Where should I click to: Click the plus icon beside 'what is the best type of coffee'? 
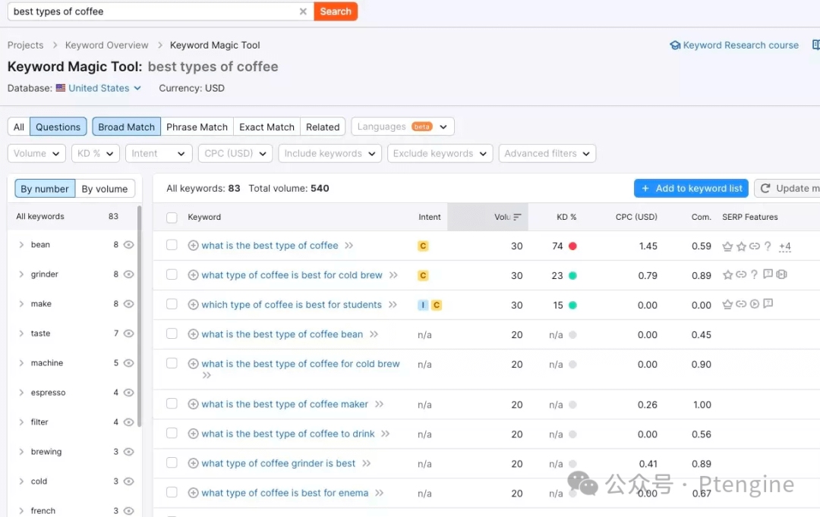coord(193,246)
